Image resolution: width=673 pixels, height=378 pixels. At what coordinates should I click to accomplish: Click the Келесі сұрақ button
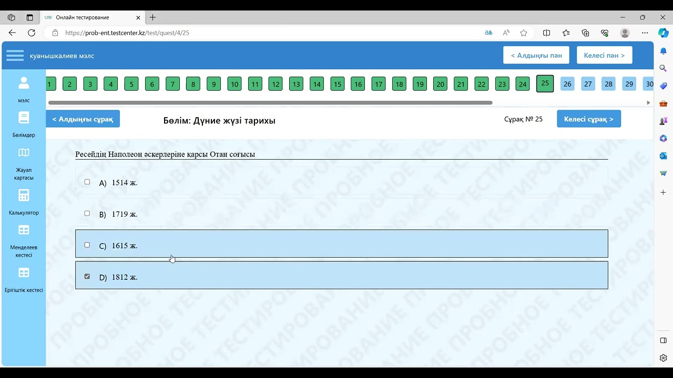[589, 119]
